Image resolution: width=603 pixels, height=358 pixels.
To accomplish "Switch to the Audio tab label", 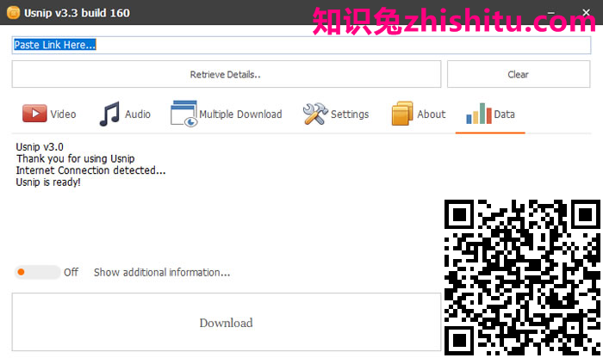I will [138, 114].
